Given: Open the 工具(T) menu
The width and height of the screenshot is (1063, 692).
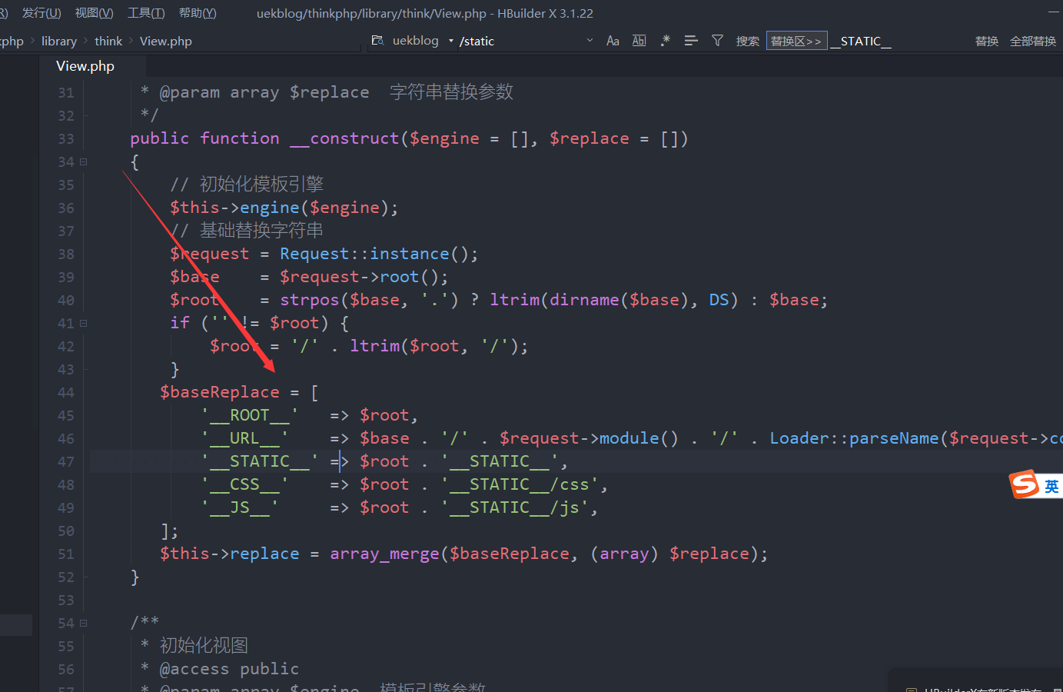Looking at the screenshot, I should (146, 13).
